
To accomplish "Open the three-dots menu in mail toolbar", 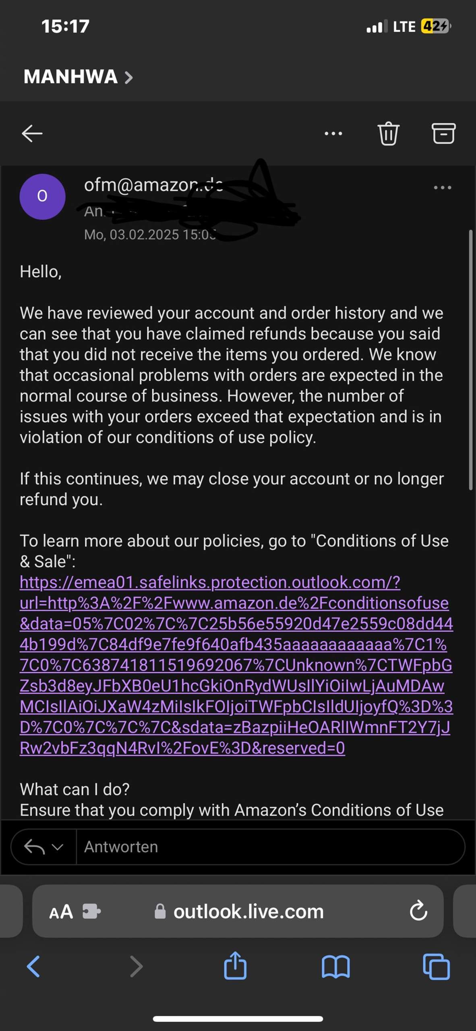I will tap(333, 133).
